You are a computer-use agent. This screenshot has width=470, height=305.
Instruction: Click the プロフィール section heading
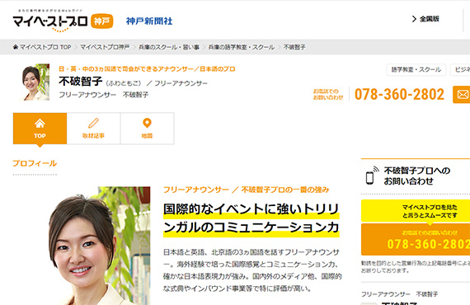click(x=35, y=163)
